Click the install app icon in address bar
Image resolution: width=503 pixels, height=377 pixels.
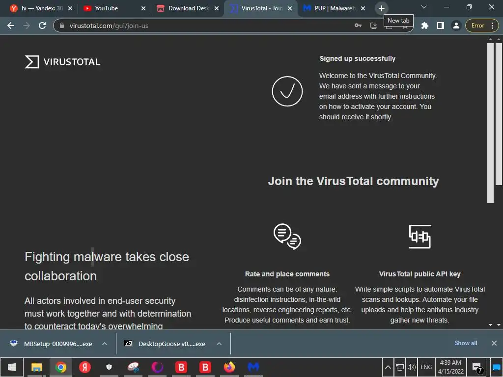[x=374, y=26]
